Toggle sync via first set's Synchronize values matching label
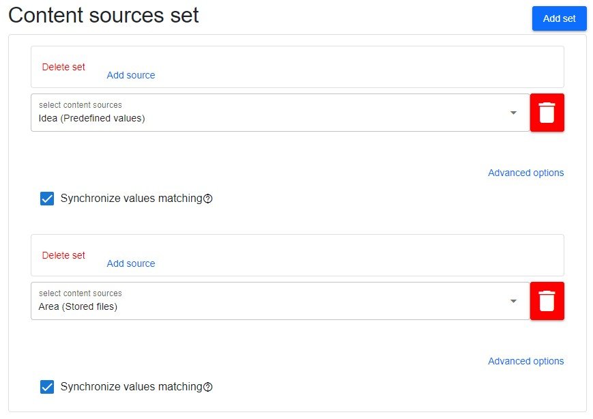This screenshot has height=419, width=593. (131, 199)
